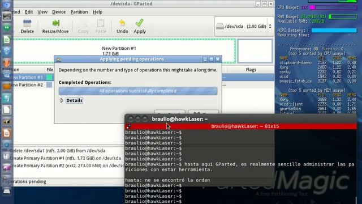Click the 'operations pending' status bar text
The width and height of the screenshot is (362, 204).
tap(25, 181)
